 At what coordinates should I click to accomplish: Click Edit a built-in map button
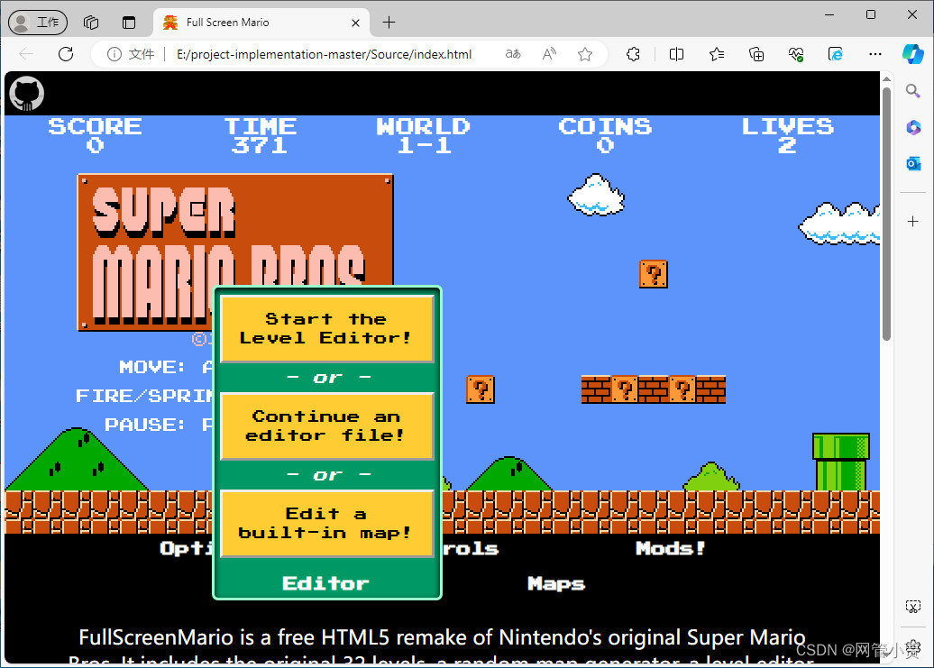[327, 524]
